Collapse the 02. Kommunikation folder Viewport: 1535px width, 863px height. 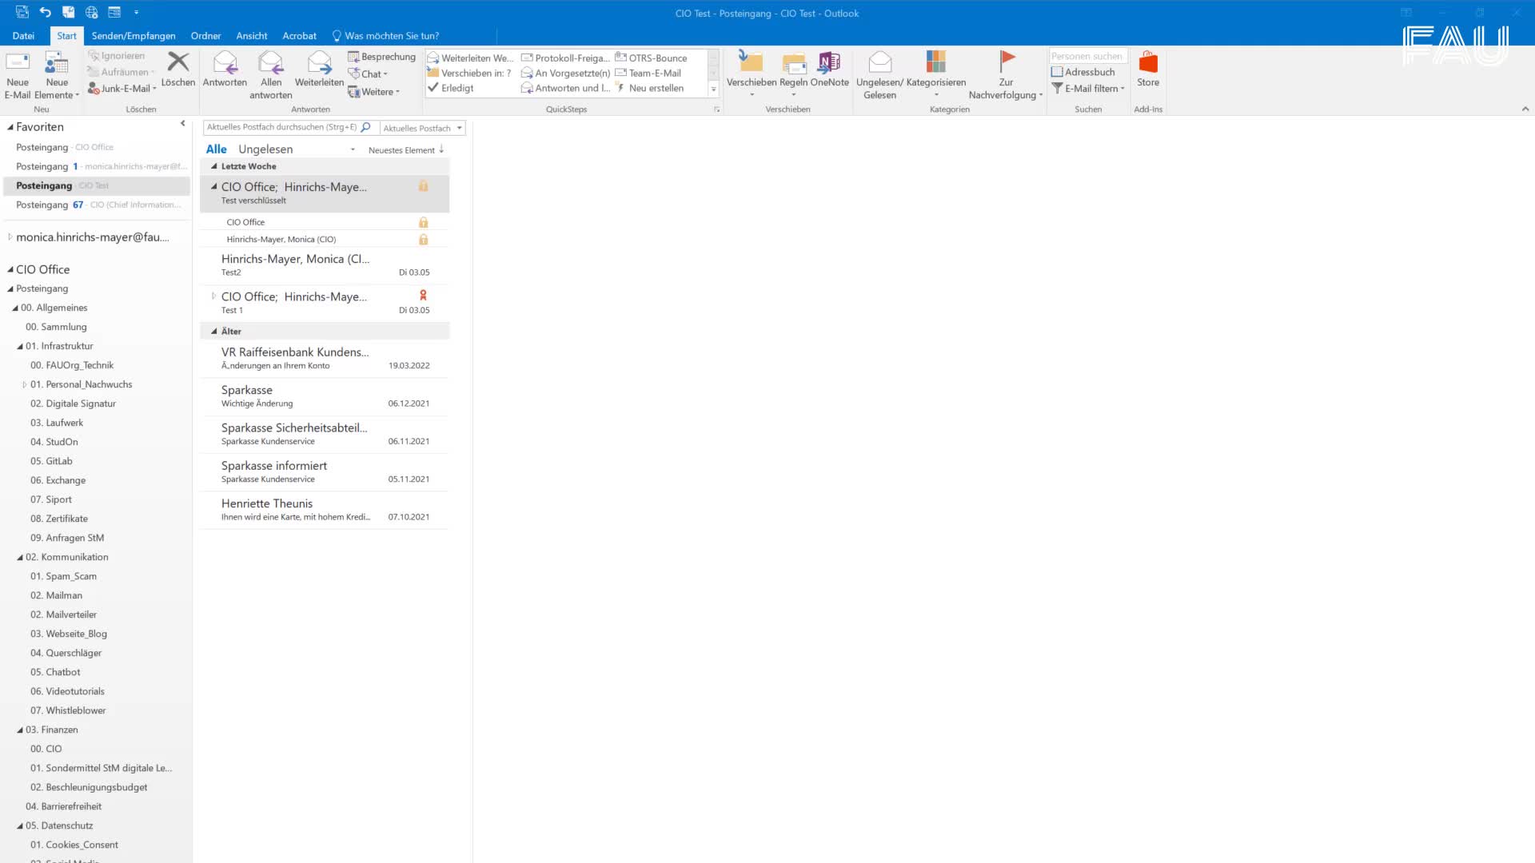20,558
